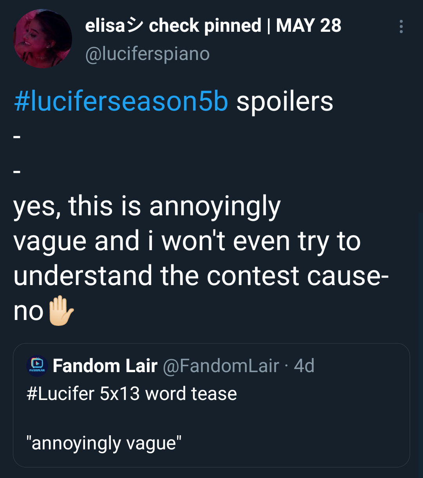Open the three-dot more options menu
The height and width of the screenshot is (478, 423).
click(401, 26)
